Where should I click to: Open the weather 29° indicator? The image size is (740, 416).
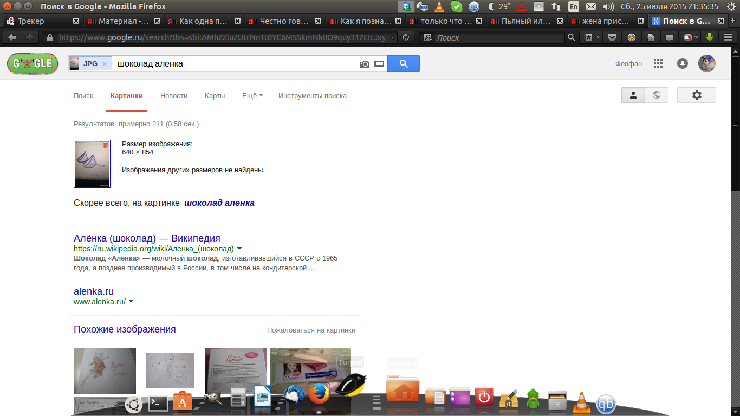[499, 6]
